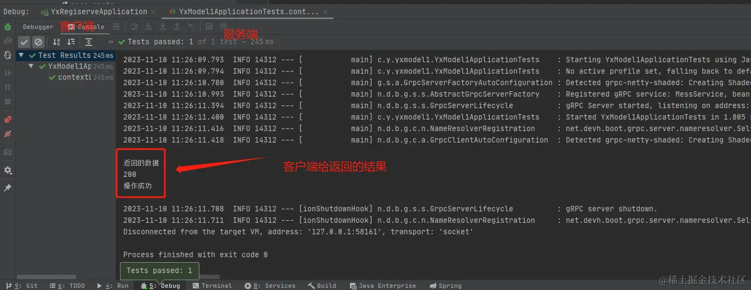Click the '200' console output line
The width and height of the screenshot is (751, 290).
click(130, 174)
